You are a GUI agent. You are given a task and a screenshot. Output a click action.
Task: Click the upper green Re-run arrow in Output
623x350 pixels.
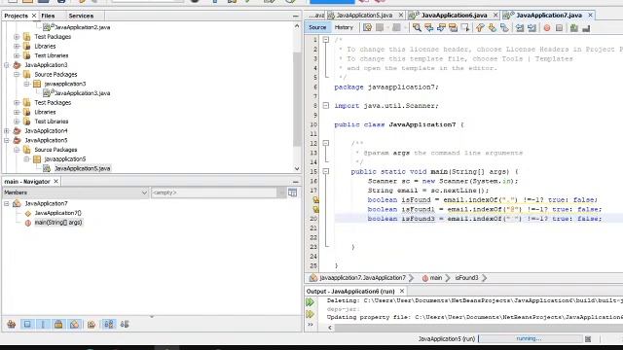pyautogui.click(x=310, y=302)
